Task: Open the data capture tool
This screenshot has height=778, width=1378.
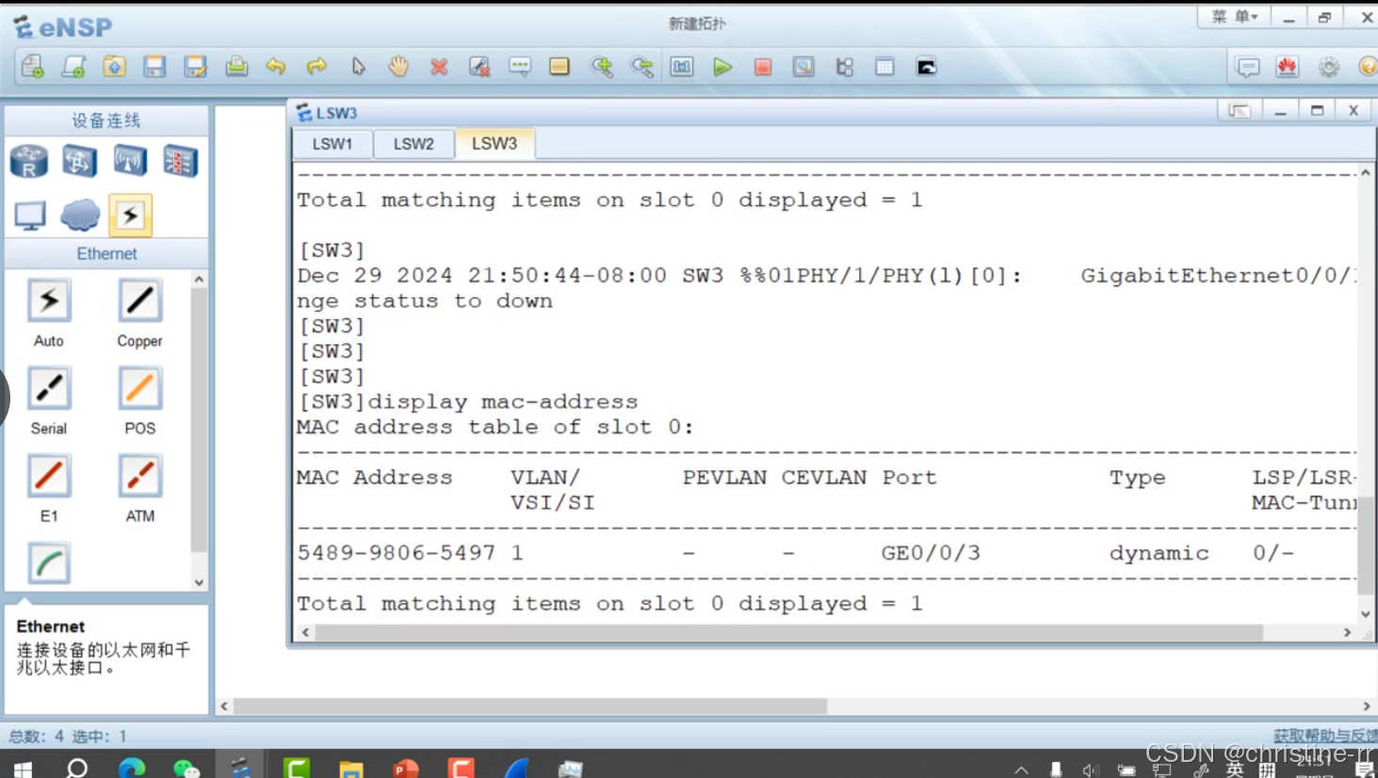Action: [803, 67]
